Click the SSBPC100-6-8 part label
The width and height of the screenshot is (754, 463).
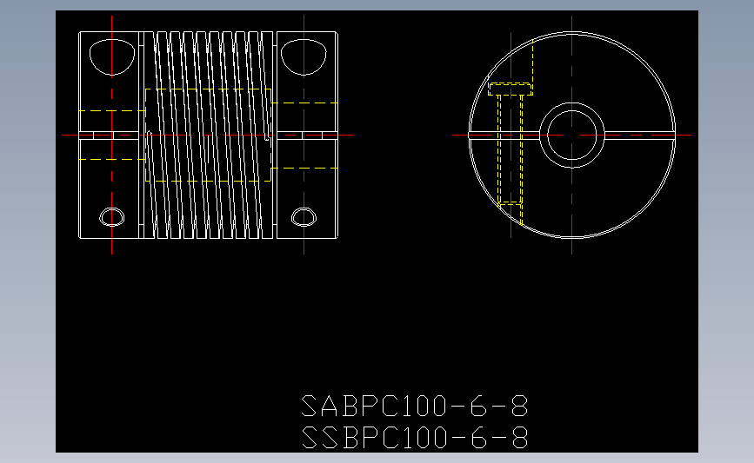[415, 438]
